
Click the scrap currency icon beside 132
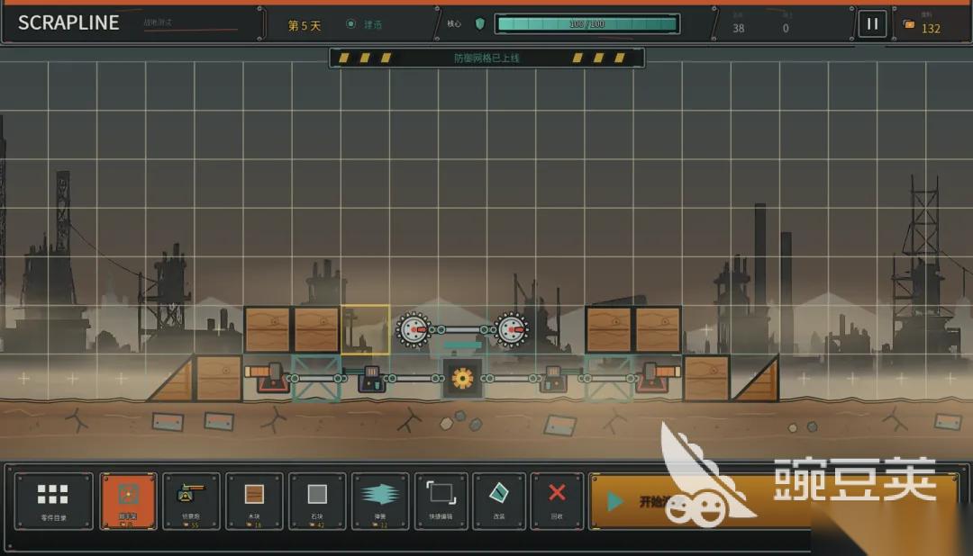click(909, 25)
